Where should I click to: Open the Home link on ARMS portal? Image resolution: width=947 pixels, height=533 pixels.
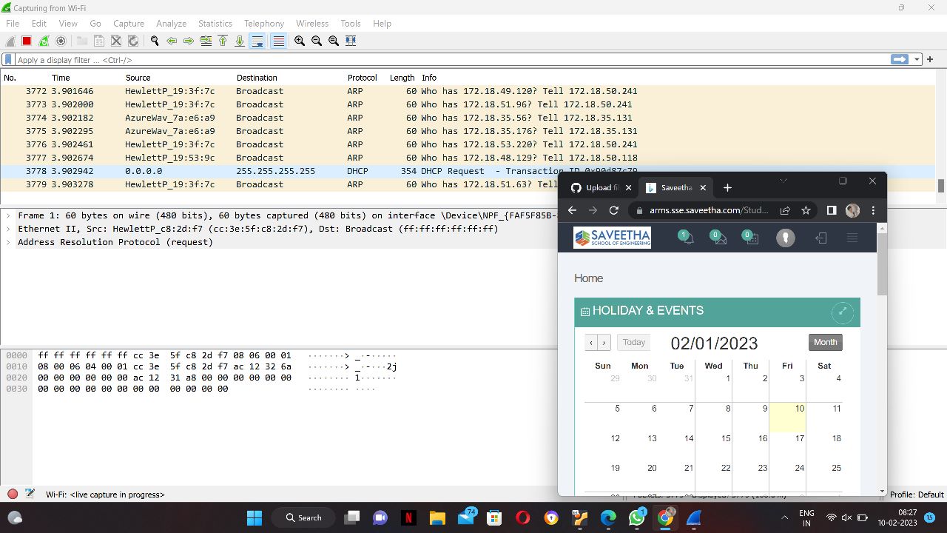588,278
